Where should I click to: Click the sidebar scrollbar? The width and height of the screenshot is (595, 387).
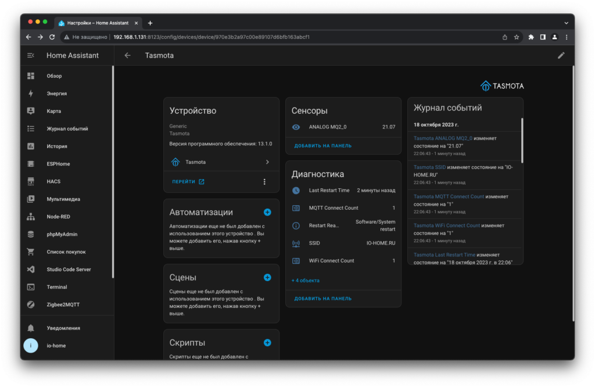[113, 172]
